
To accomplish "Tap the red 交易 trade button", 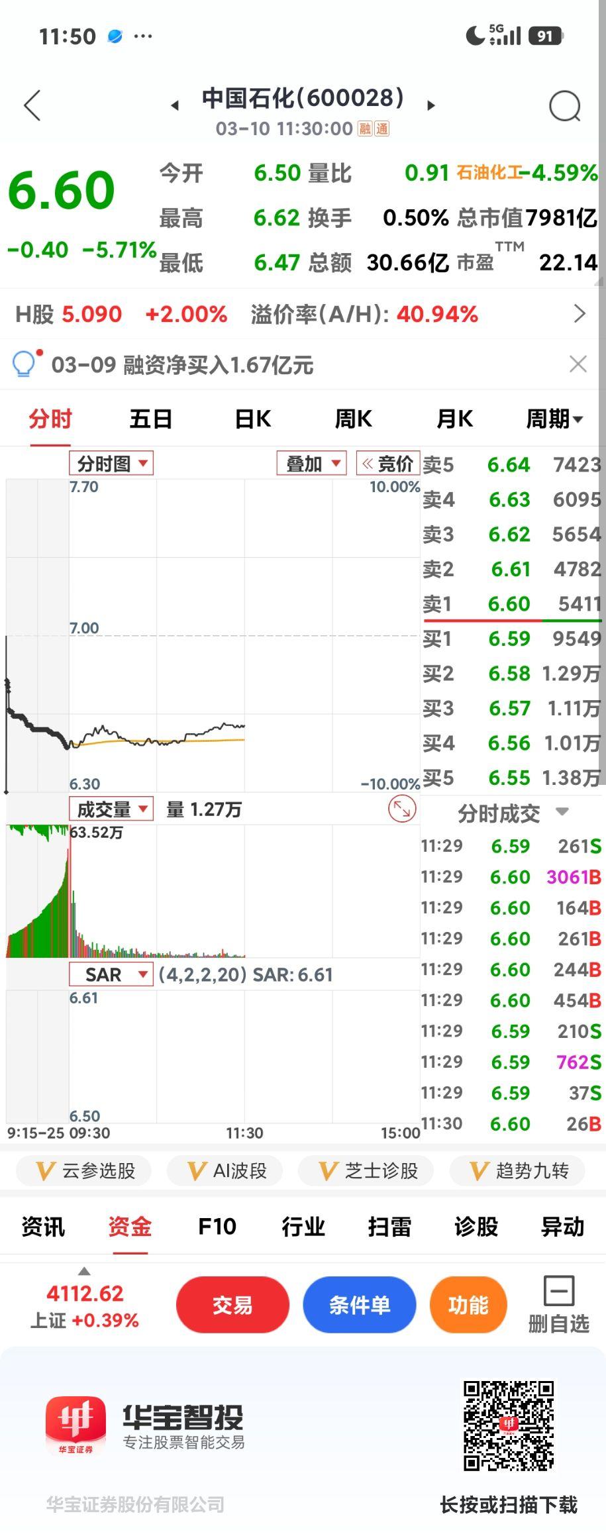I will [232, 1304].
